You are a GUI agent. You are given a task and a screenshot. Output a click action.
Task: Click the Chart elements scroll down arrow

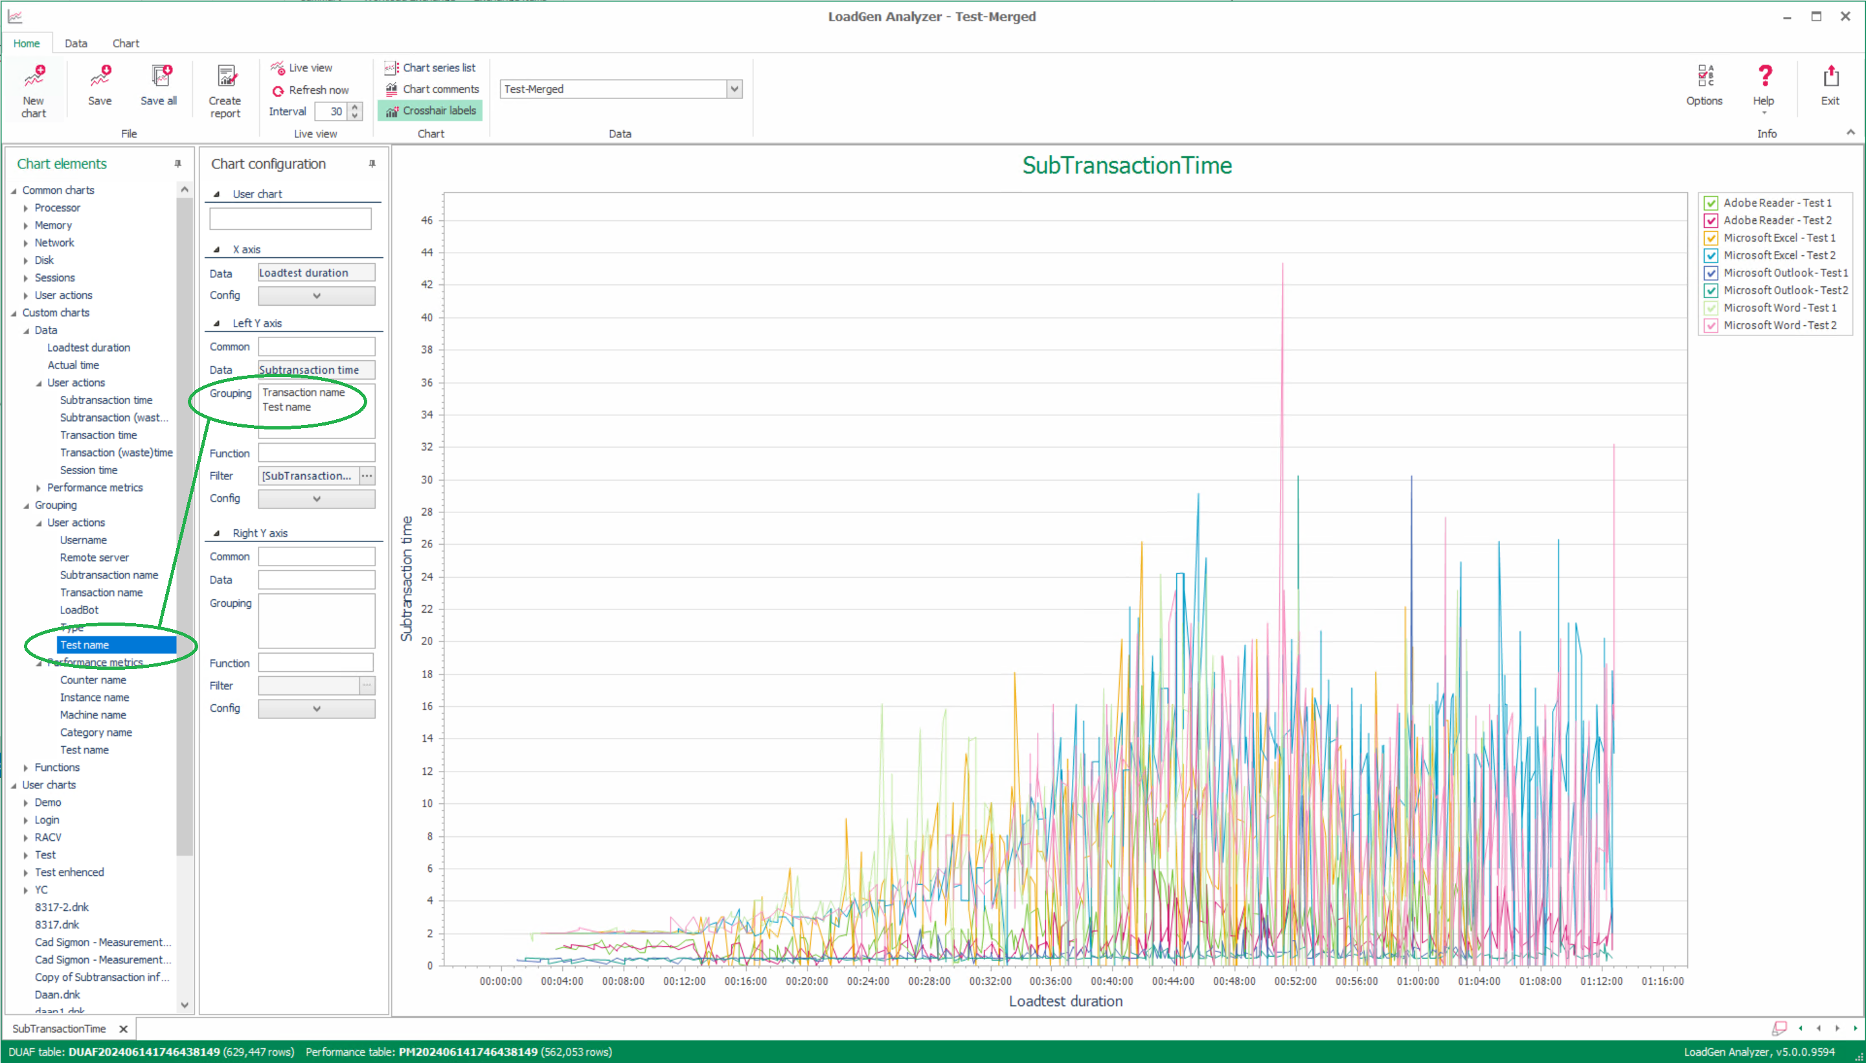[x=185, y=1005]
